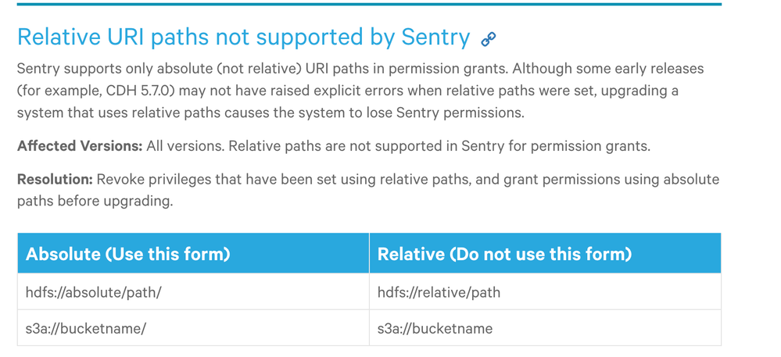Select the "Absolute (Use this form)" column header

(128, 254)
